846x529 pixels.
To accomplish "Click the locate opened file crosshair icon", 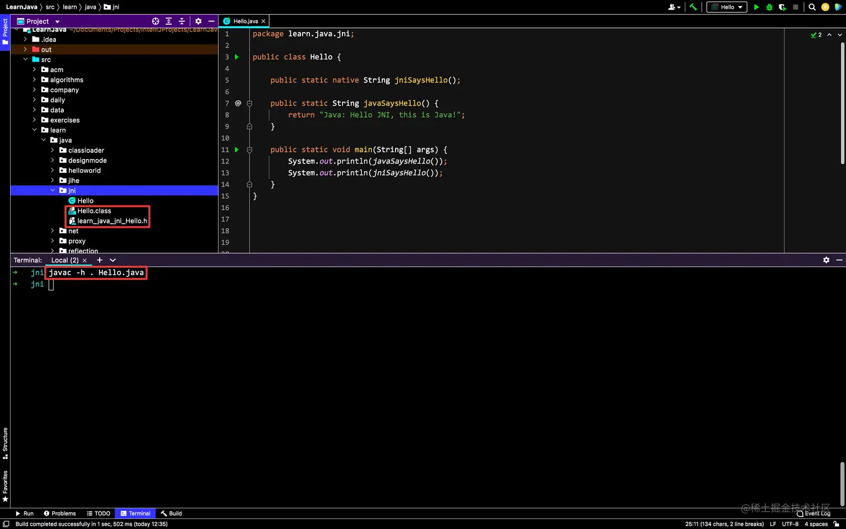I will coord(156,21).
